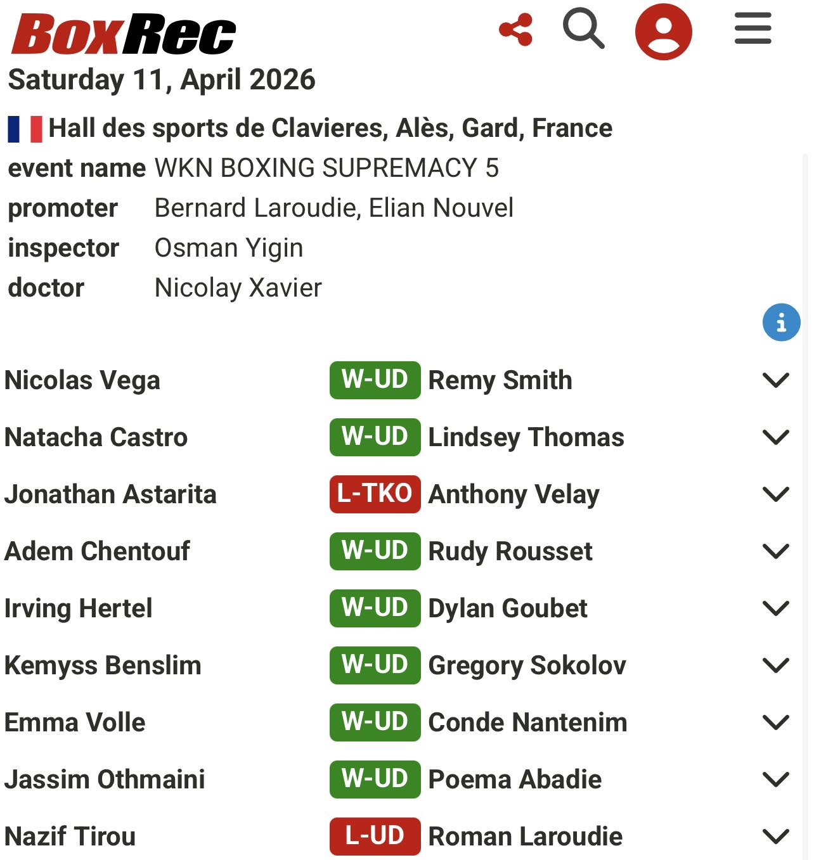Click the L-UD result badge for Nazif Tirou
Image resolution: width=814 pixels, height=860 pixels.
point(375,837)
